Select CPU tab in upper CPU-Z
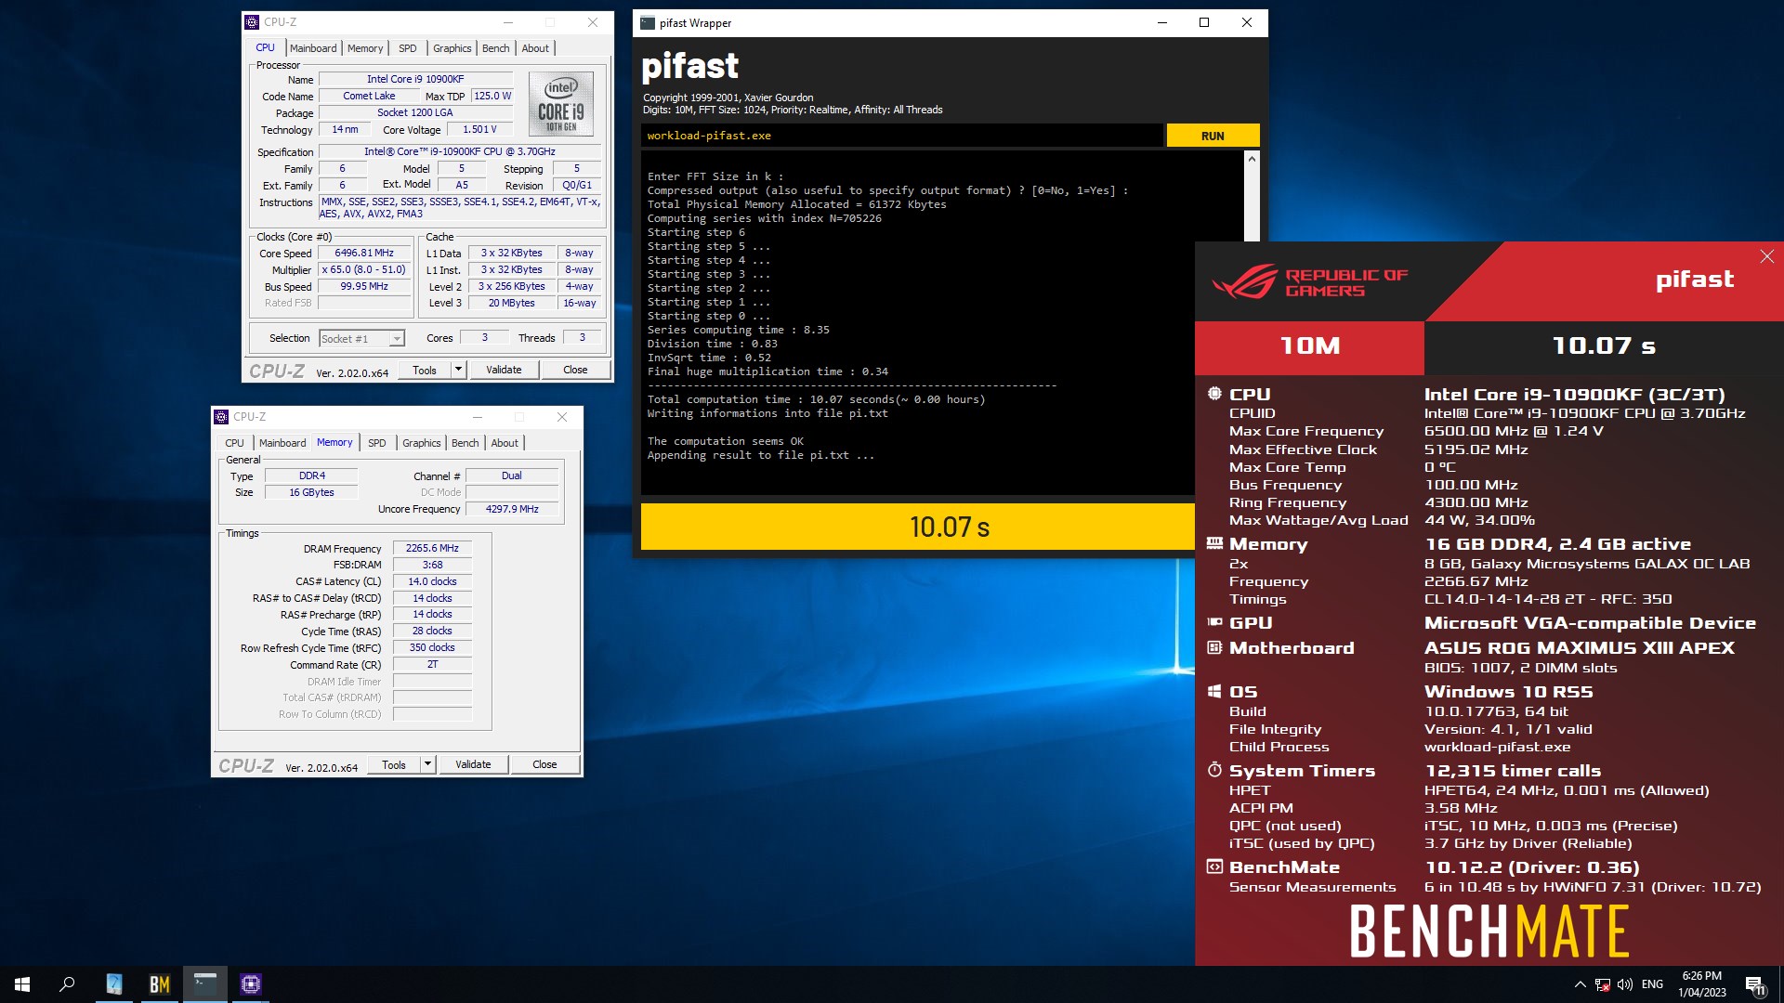 coord(266,47)
